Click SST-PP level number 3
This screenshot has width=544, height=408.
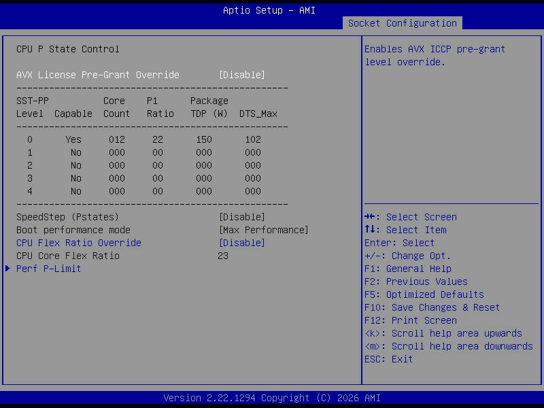30,178
